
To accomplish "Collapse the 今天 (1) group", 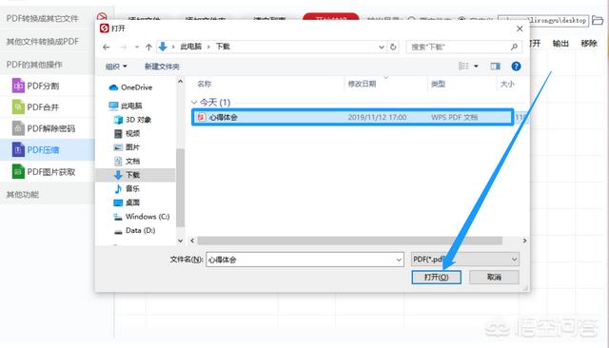I will [194, 103].
